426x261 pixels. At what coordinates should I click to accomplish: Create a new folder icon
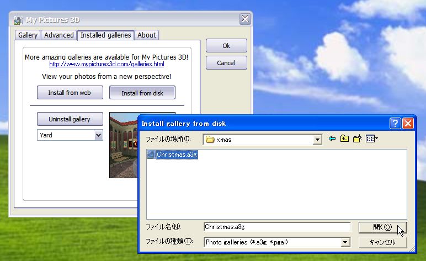(357, 139)
